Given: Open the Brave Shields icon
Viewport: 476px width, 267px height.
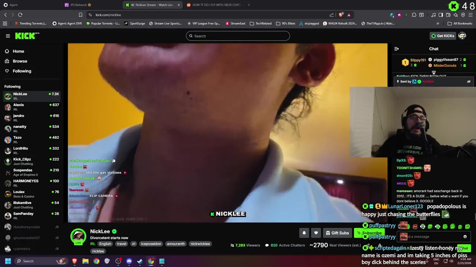Looking at the screenshot, I should pyautogui.click(x=341, y=15).
